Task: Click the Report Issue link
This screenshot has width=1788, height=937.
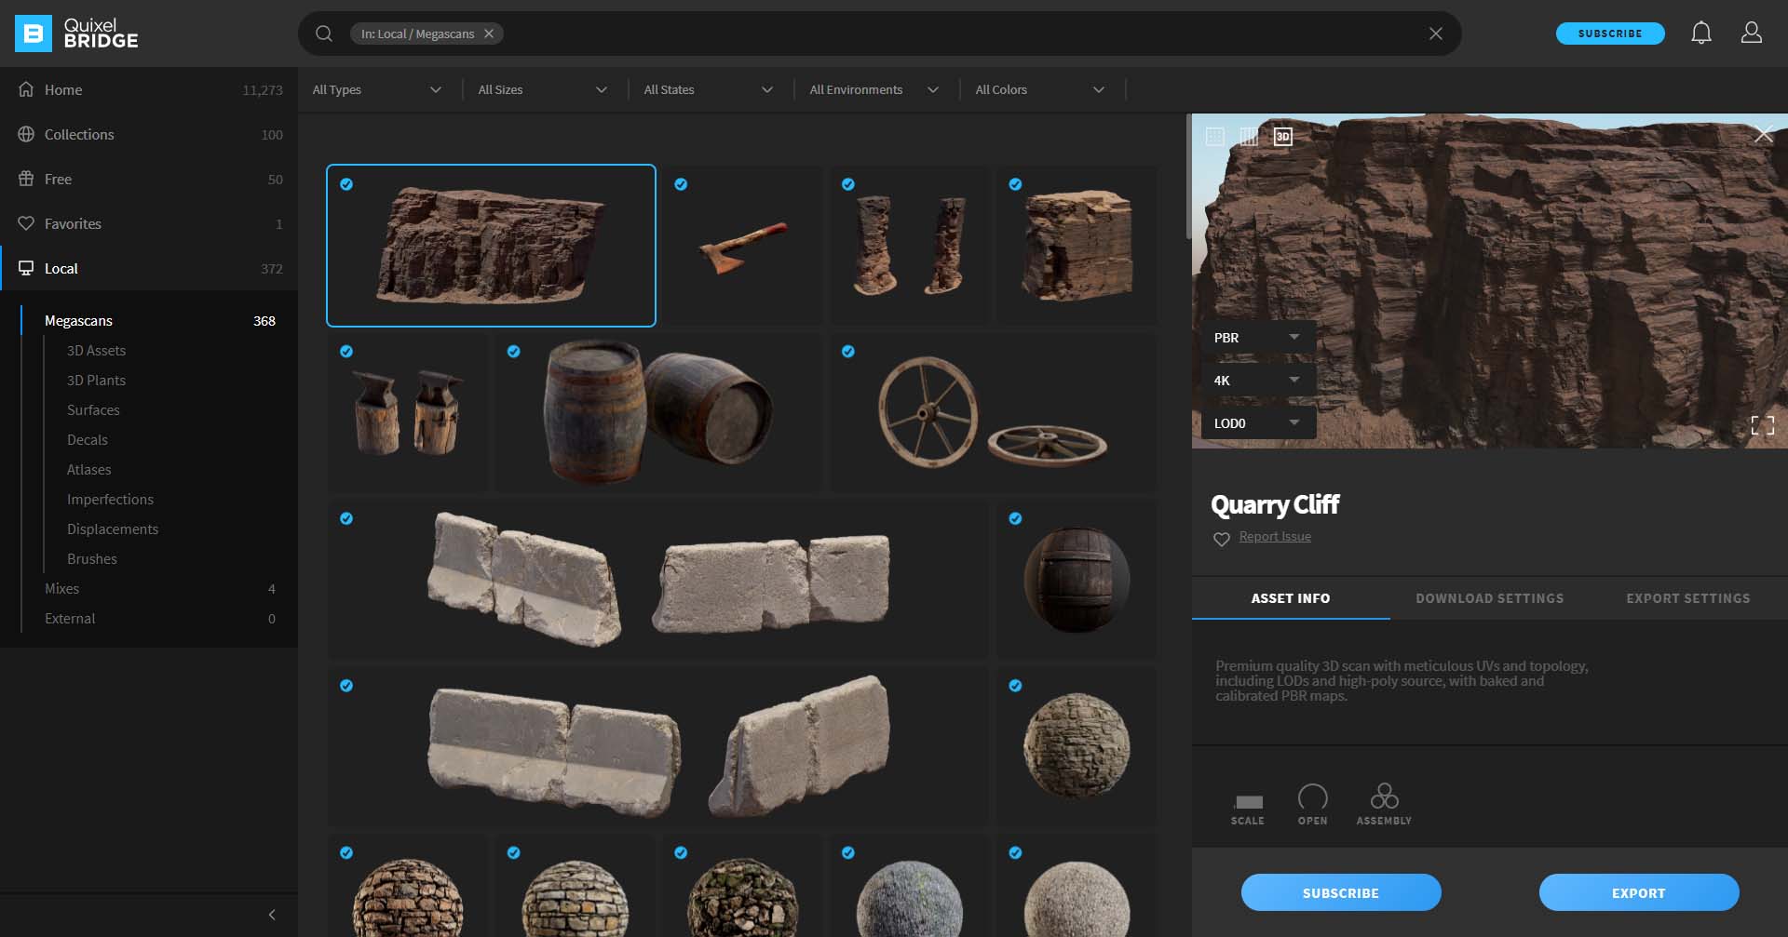Action: (1275, 537)
